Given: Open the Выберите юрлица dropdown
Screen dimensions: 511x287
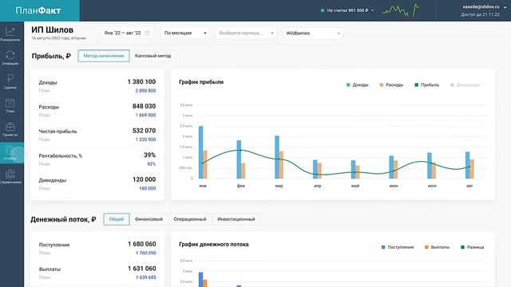Looking at the screenshot, I should [x=246, y=33].
